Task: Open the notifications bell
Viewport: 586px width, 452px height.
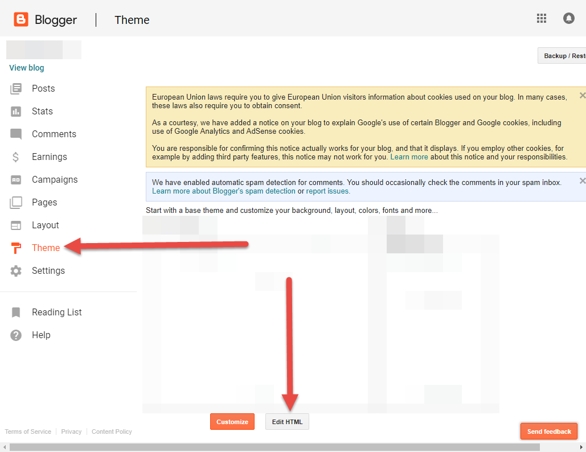Action: 568,18
